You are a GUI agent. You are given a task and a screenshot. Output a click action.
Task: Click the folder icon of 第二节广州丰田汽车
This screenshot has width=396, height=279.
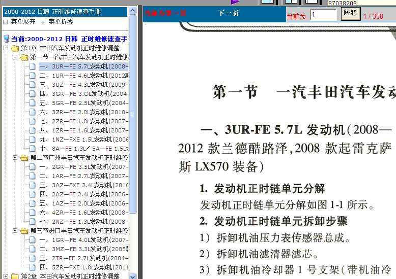pos(24,158)
